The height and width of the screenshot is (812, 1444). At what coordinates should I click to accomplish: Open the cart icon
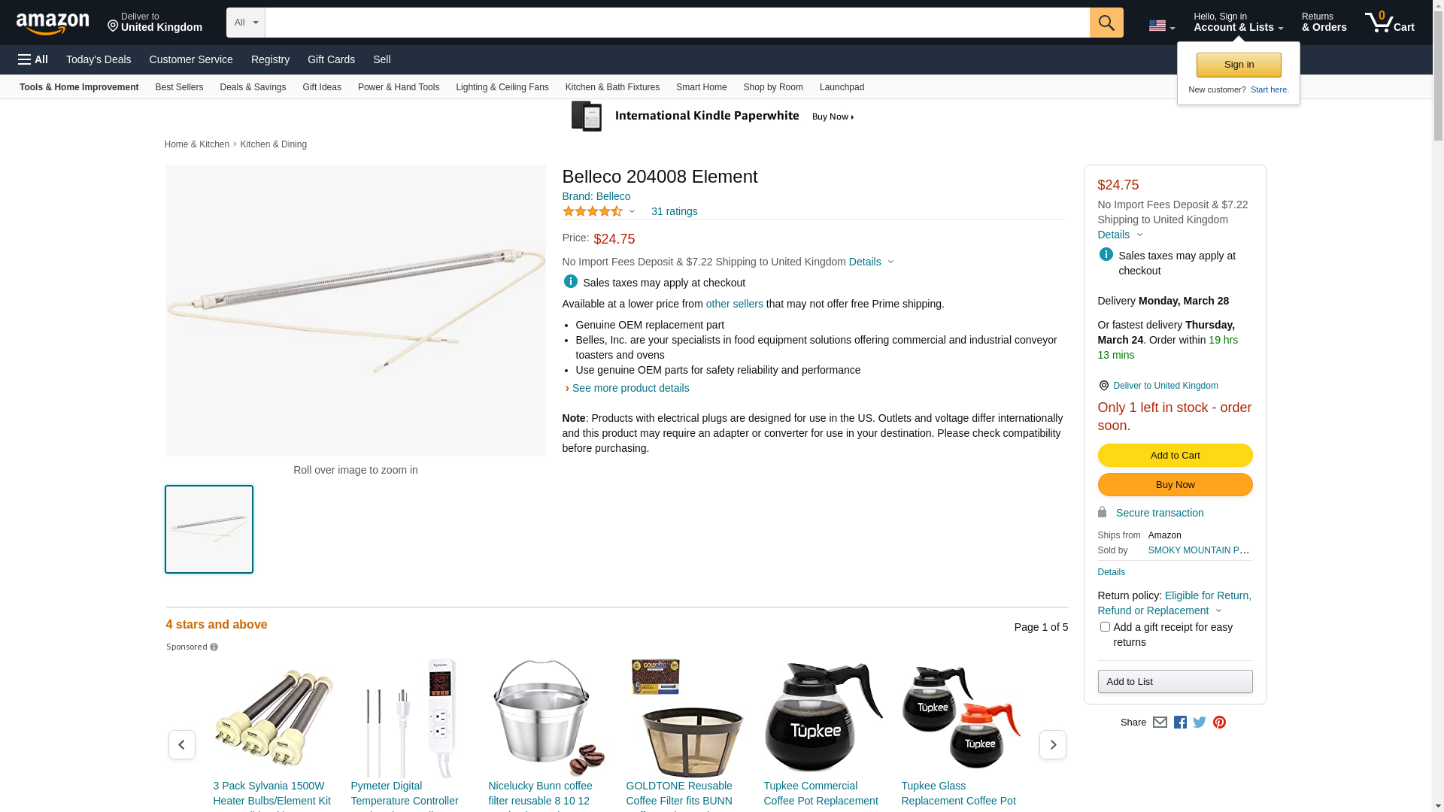pyautogui.click(x=1389, y=23)
